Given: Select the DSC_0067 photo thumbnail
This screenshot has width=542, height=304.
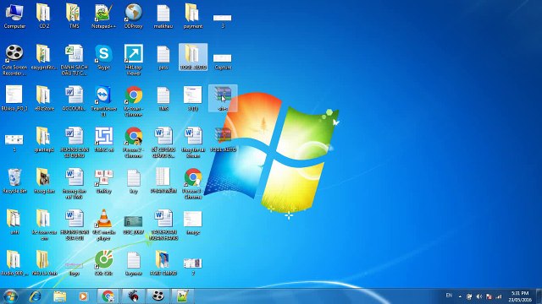Looking at the screenshot, I should [x=134, y=225].
